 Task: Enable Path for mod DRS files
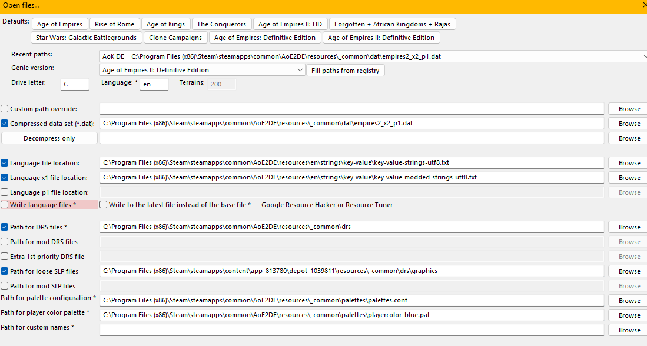5,242
